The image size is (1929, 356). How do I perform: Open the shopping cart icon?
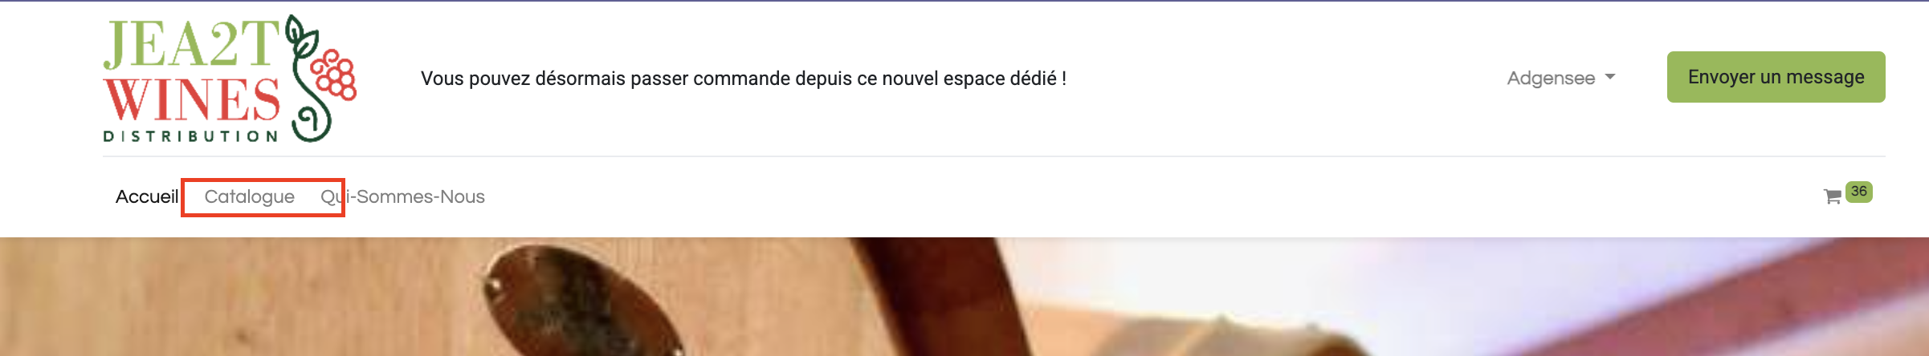pos(1832,196)
